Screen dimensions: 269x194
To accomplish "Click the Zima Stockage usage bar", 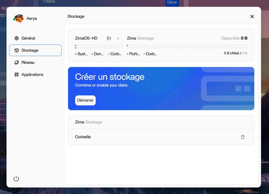I will coord(187,47).
